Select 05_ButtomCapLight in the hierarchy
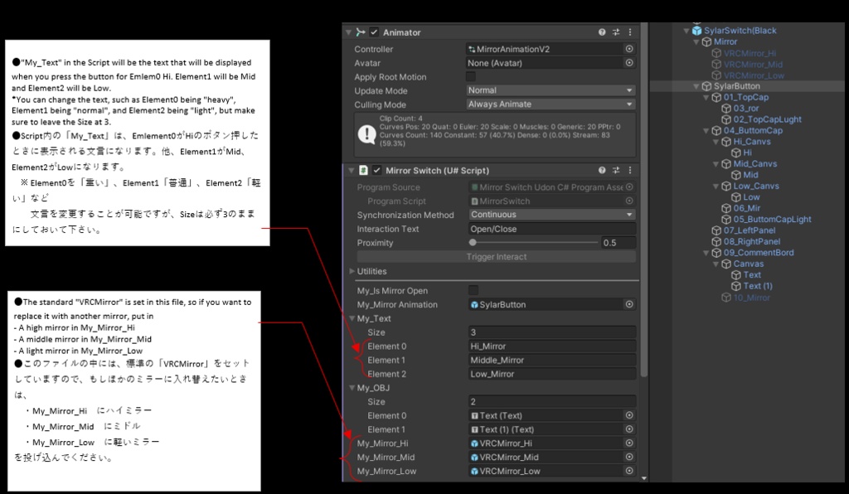Viewport: 849px width, 494px height. click(x=772, y=219)
